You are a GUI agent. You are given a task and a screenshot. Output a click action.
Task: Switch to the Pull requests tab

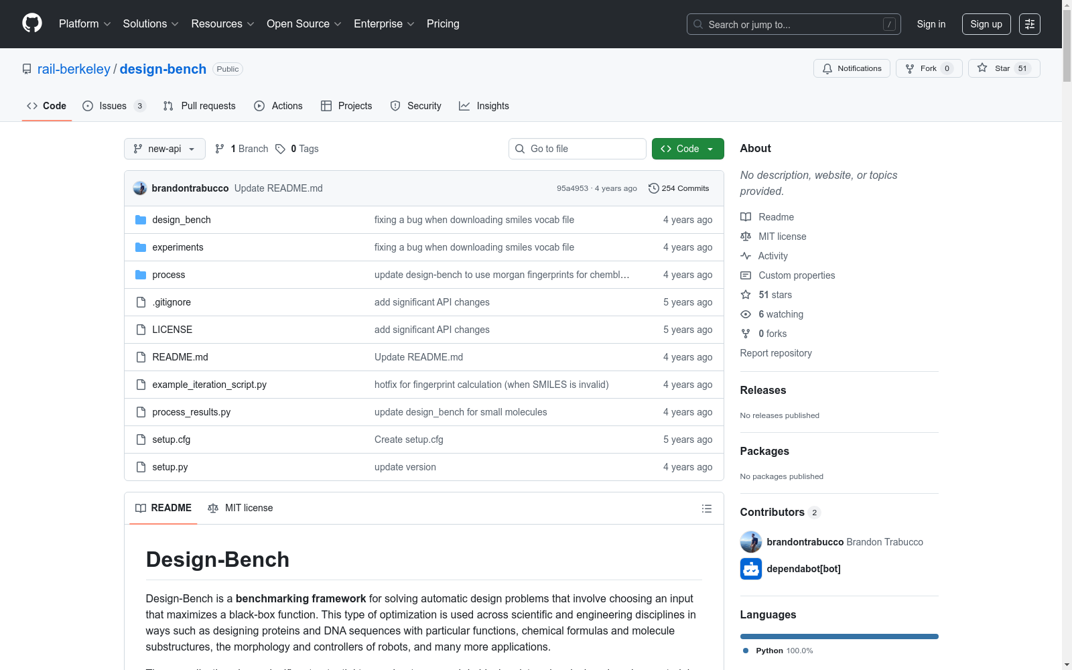(x=200, y=106)
